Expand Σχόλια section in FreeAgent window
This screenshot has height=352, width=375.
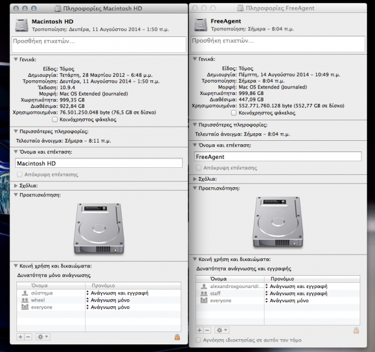click(195, 179)
